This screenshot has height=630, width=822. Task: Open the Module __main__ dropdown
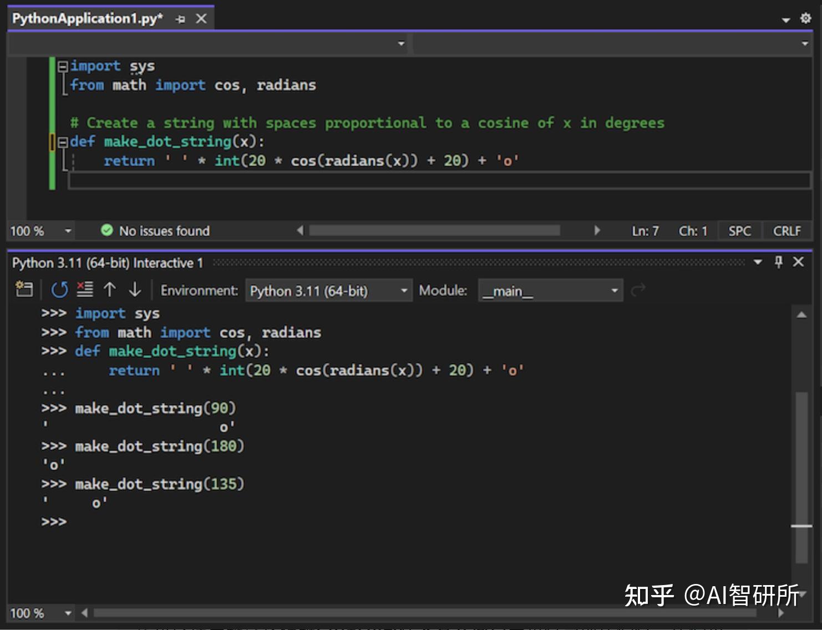[550, 291]
